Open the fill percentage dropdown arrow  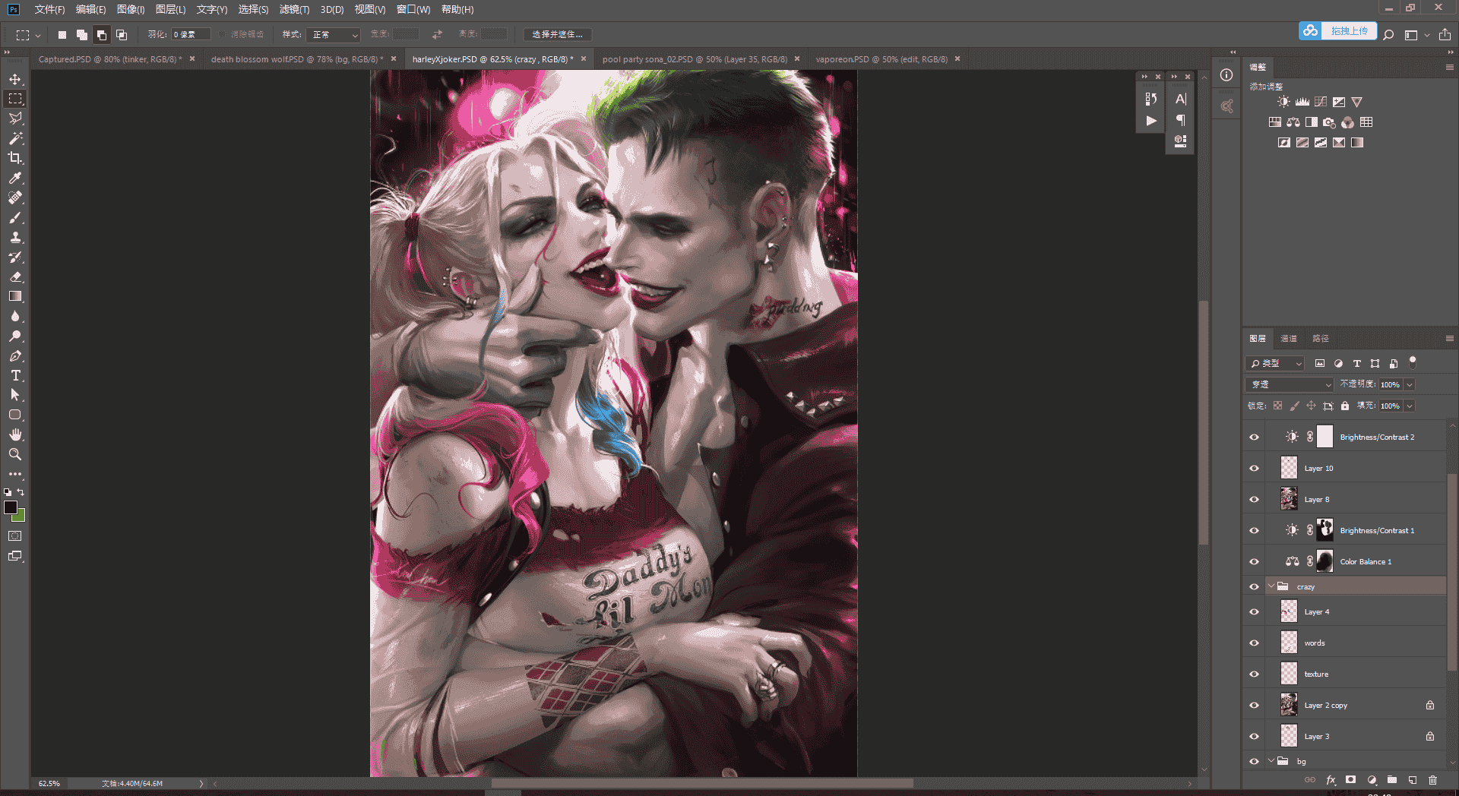point(1410,406)
